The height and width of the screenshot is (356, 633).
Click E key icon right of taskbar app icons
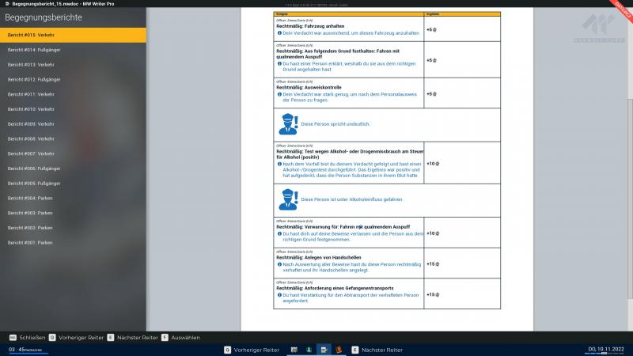[354, 350]
